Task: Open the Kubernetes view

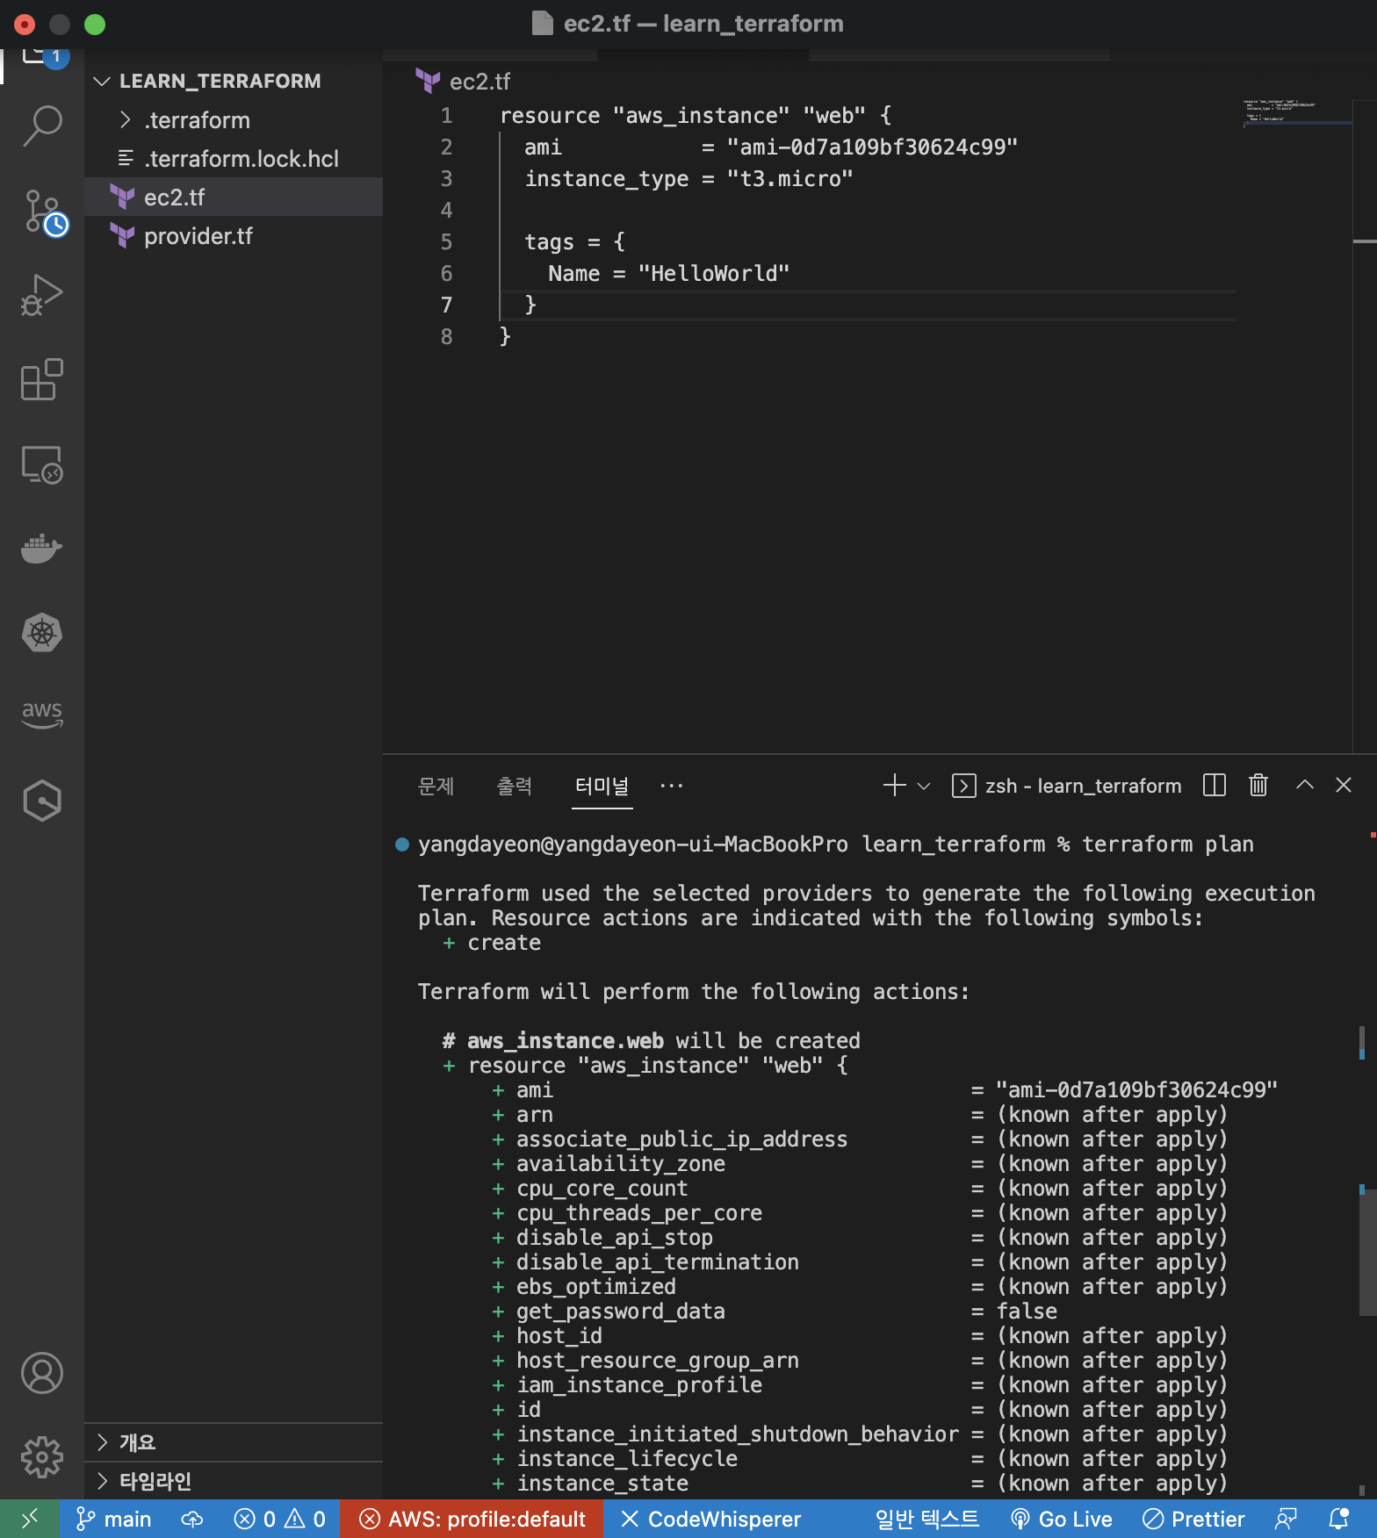Action: click(x=42, y=632)
